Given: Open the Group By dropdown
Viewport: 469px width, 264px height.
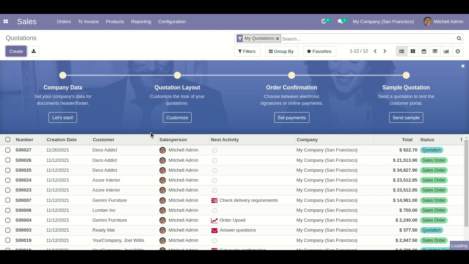Looking at the screenshot, I should [x=281, y=51].
